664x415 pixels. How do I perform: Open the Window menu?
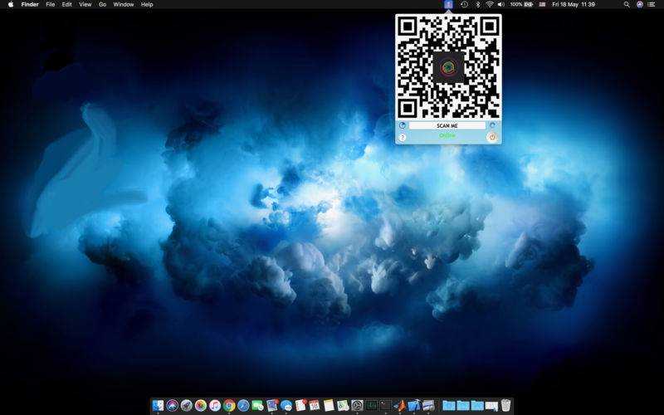[124, 4]
